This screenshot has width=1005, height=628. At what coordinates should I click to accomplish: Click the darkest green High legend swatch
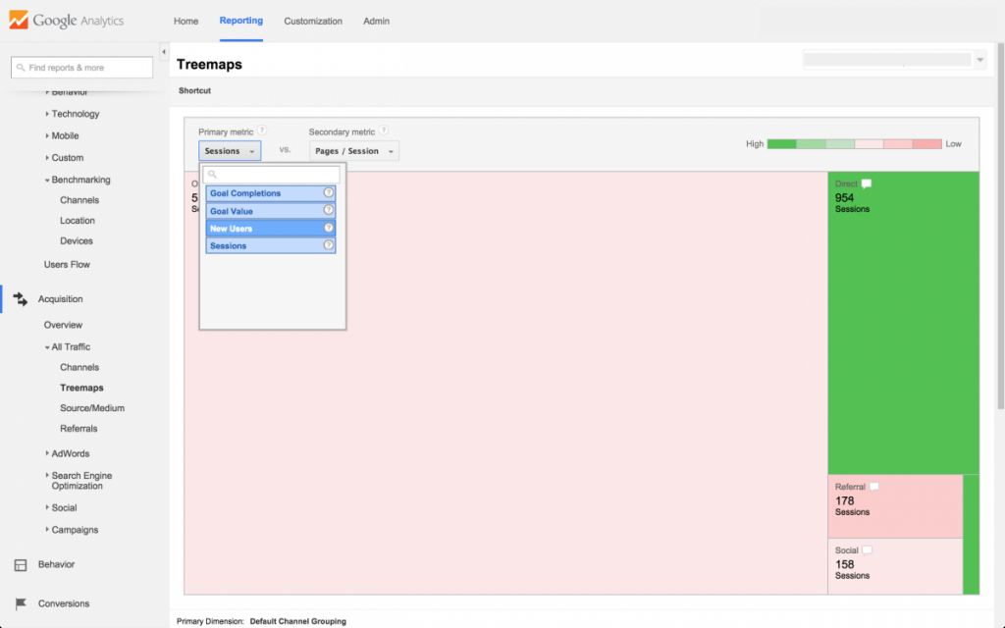click(x=781, y=144)
